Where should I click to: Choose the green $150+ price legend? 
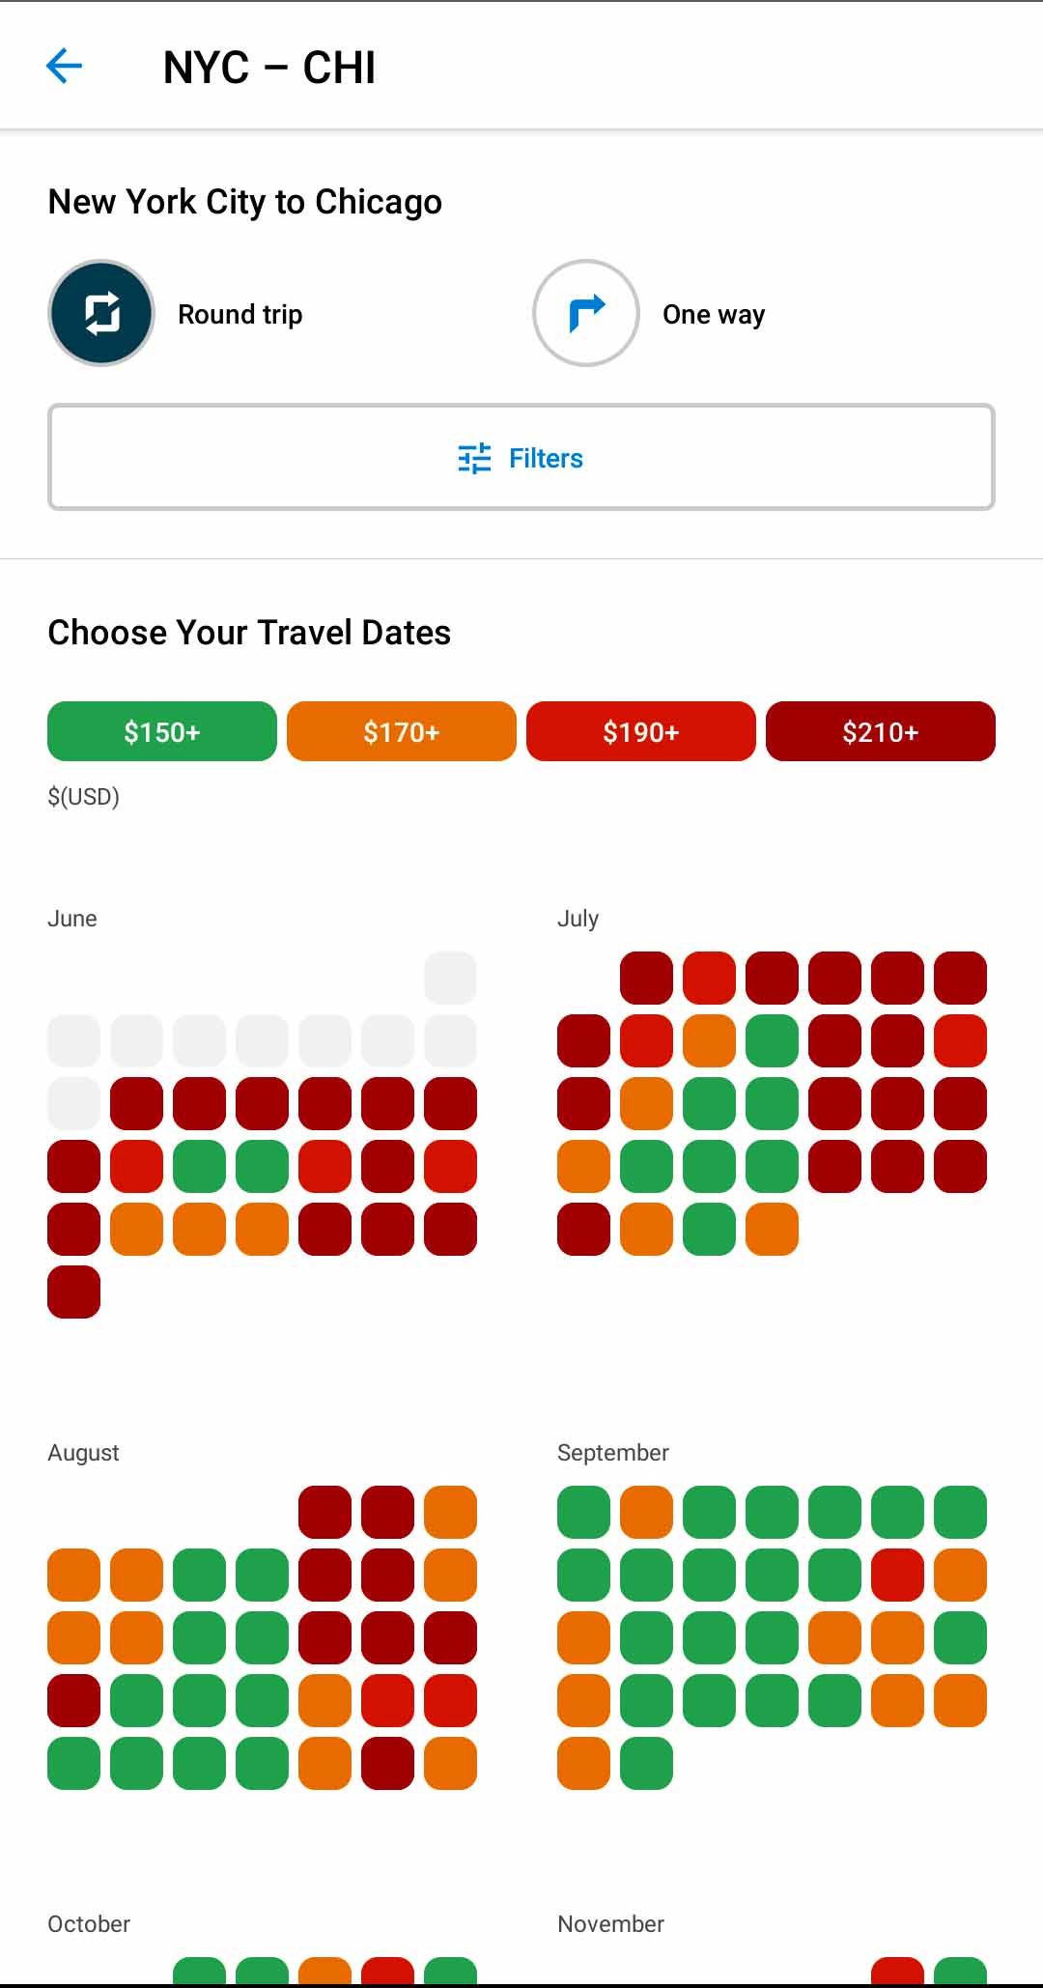162,731
